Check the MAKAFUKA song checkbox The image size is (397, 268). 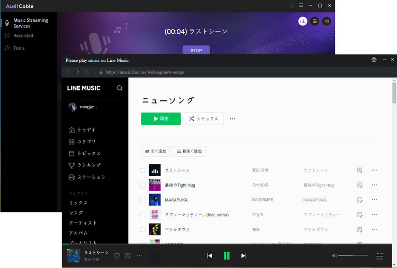tap(143, 200)
